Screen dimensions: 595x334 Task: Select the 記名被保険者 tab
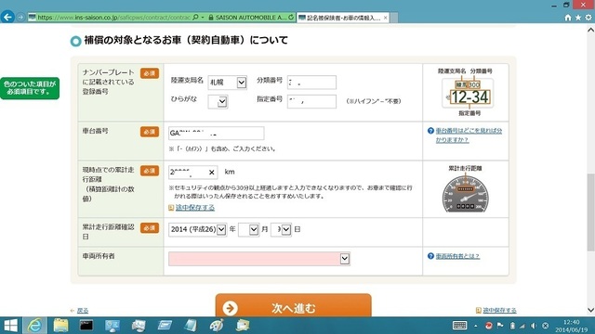343,18
